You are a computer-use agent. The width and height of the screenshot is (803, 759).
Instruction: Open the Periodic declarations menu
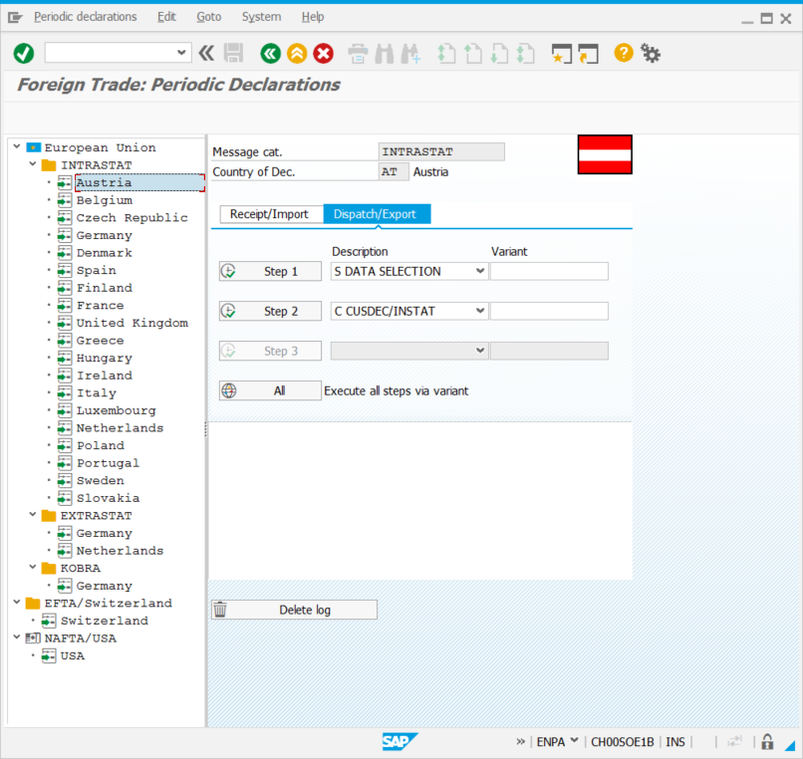point(86,17)
